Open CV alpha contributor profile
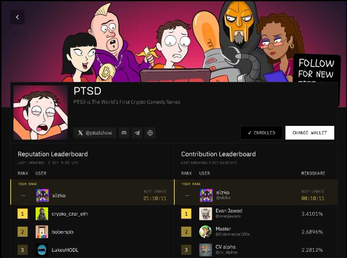Image resolution: width=347 pixels, height=258 pixels. (x=225, y=247)
